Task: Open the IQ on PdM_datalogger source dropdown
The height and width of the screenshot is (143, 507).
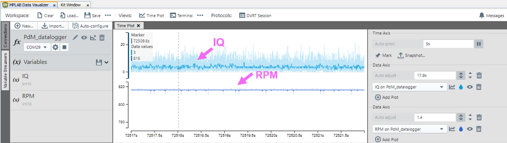Action: click(409, 87)
